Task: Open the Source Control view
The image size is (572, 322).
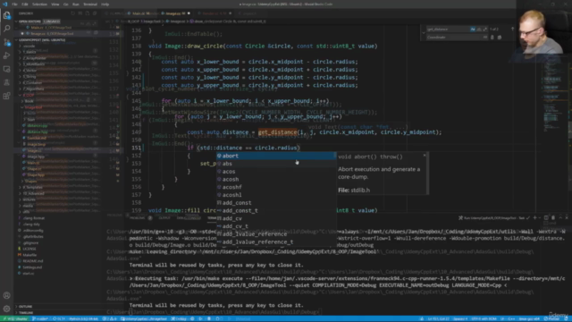Action: pyautogui.click(x=7, y=42)
